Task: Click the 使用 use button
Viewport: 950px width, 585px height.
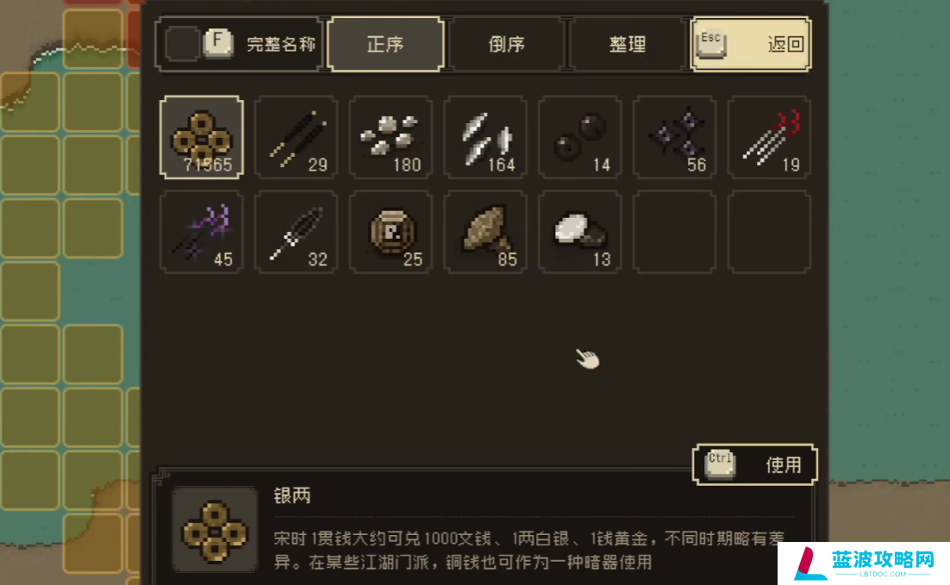Action: pos(755,465)
